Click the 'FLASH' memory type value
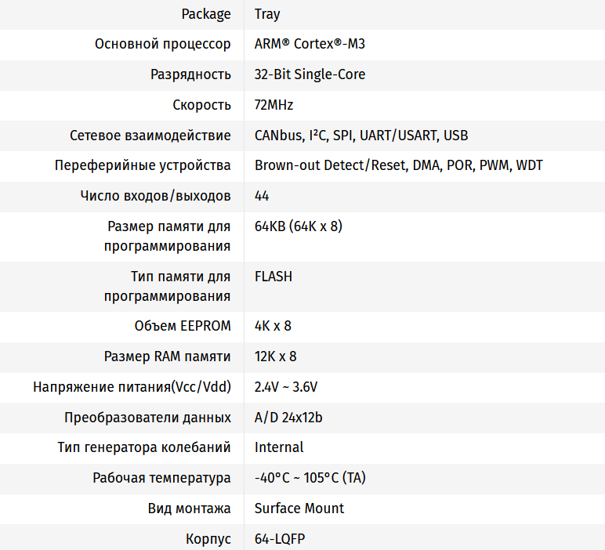This screenshot has width=605, height=550. [274, 277]
